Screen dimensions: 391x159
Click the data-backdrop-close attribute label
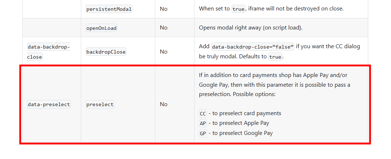[49, 52]
